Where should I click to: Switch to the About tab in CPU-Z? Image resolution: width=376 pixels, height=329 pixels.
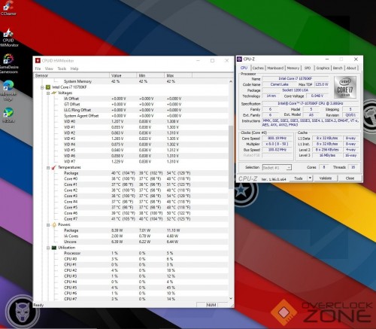click(351, 68)
